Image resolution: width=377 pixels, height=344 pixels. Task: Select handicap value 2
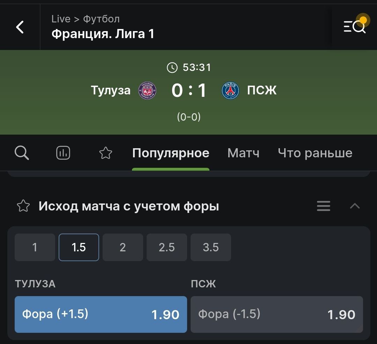point(123,247)
